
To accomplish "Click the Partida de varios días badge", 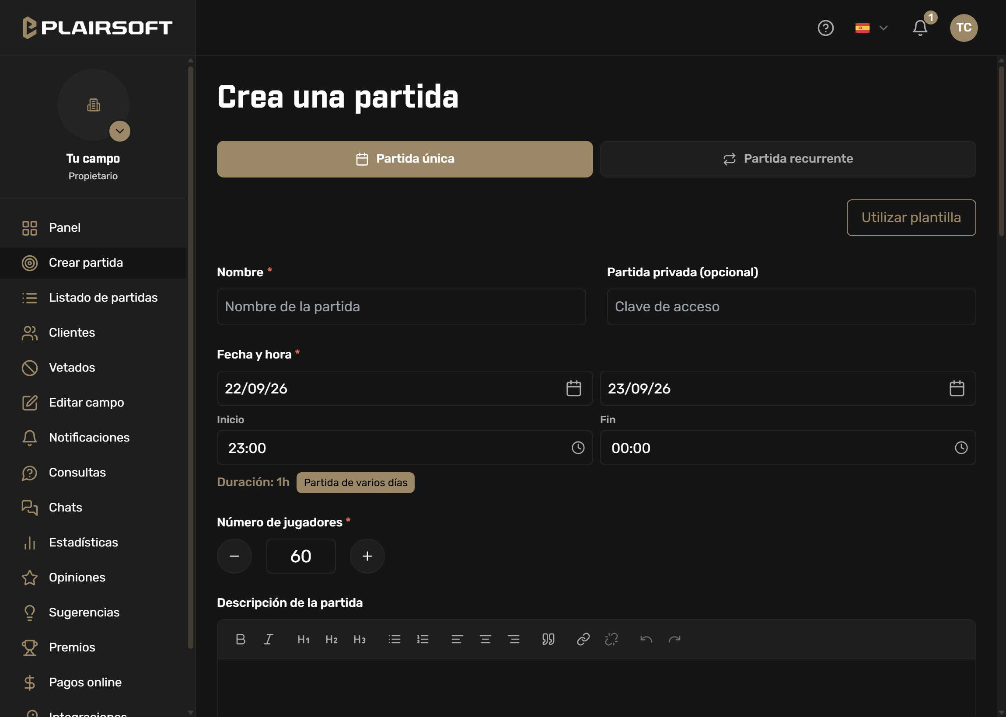I will [x=356, y=483].
